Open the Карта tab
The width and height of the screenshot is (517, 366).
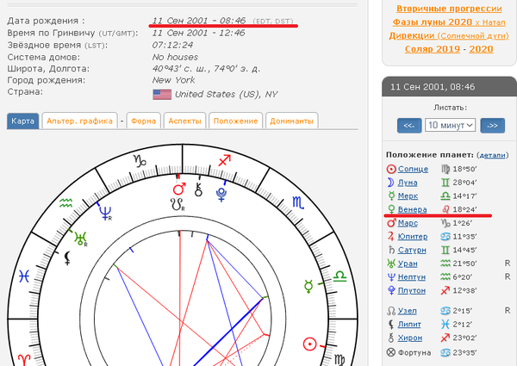[22, 121]
